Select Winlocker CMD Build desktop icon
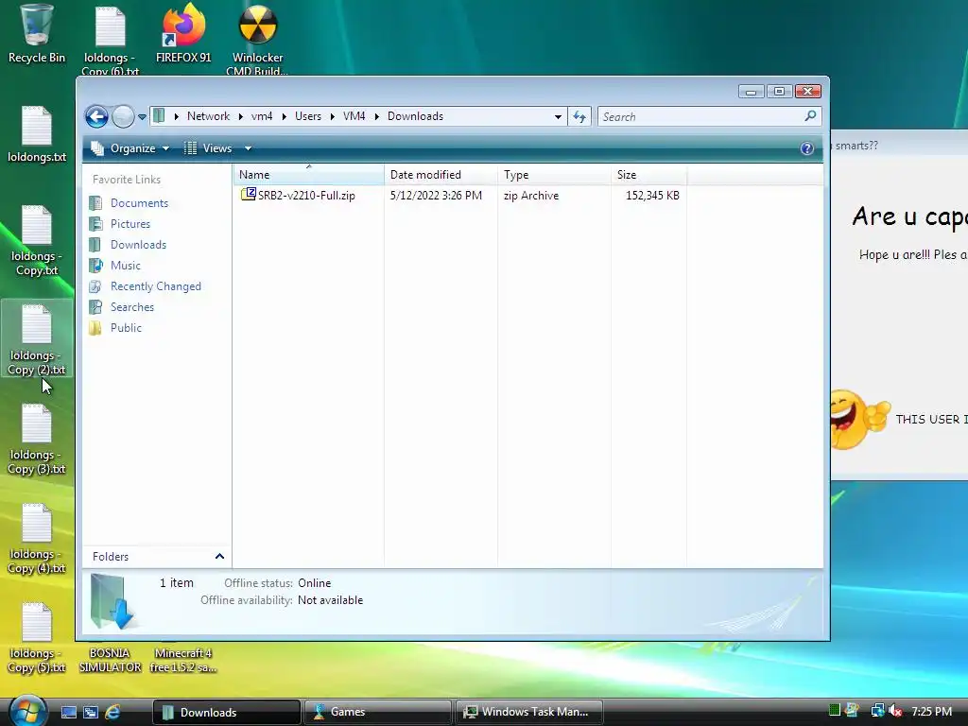 (257, 40)
